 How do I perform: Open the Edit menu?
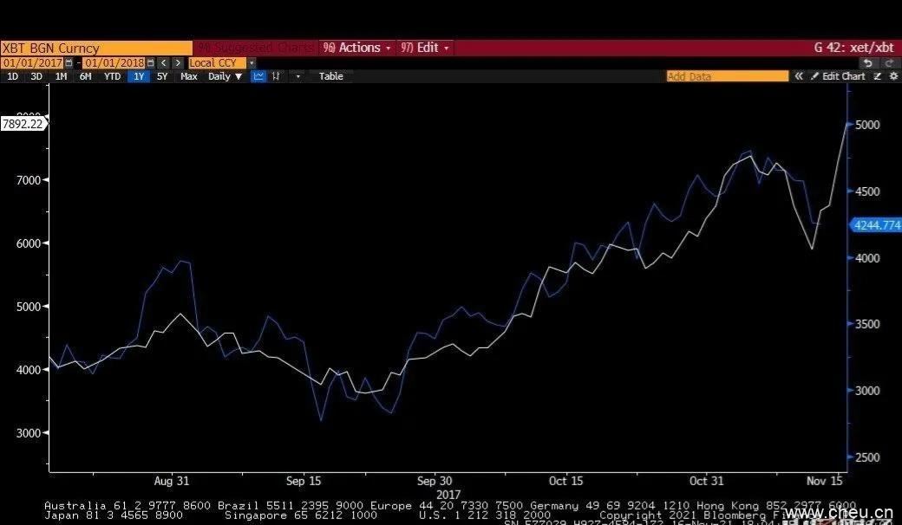(x=424, y=48)
